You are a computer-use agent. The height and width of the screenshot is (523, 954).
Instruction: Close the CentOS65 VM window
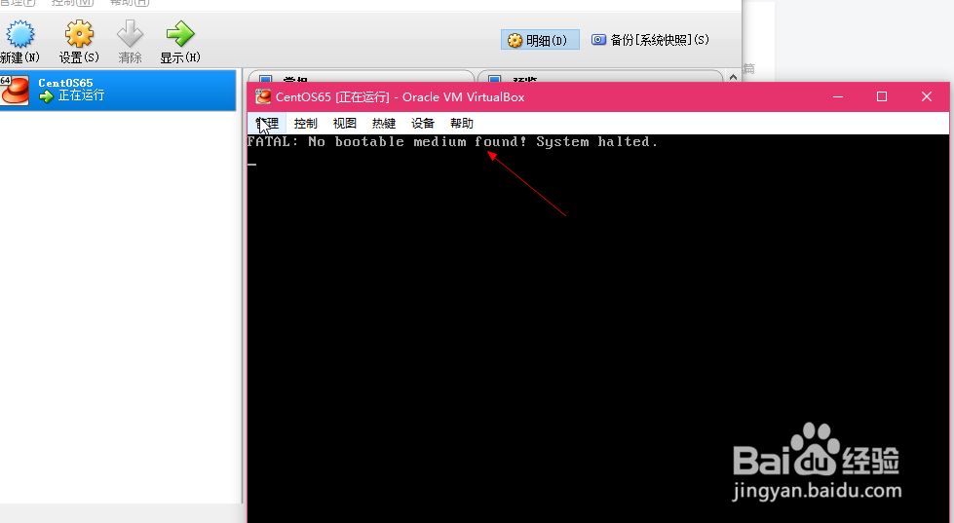[927, 96]
